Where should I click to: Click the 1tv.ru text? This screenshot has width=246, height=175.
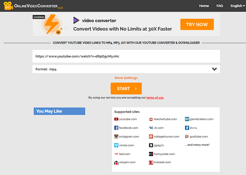pos(193,128)
